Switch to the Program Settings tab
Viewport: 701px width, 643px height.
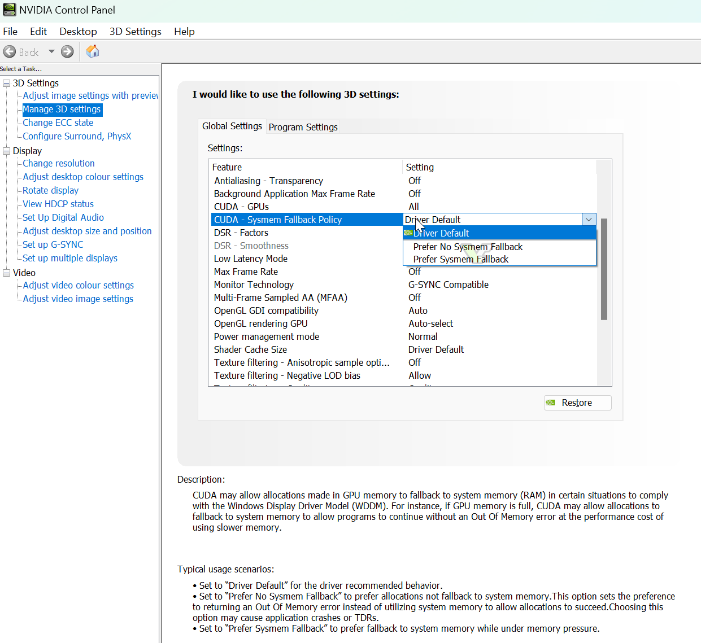(303, 127)
